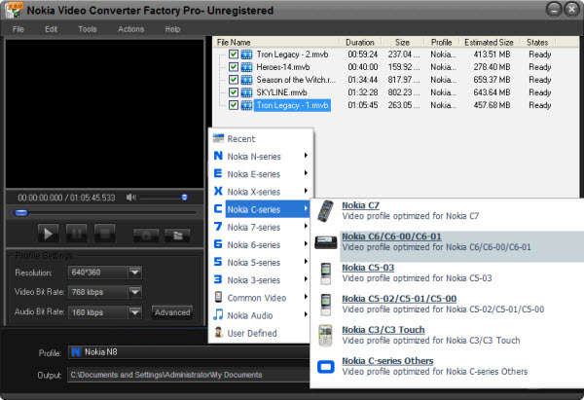Screen dimensions: 584x400
Task: Uncheck the SKYLINE.rmvb checkbox
Action: (234, 92)
